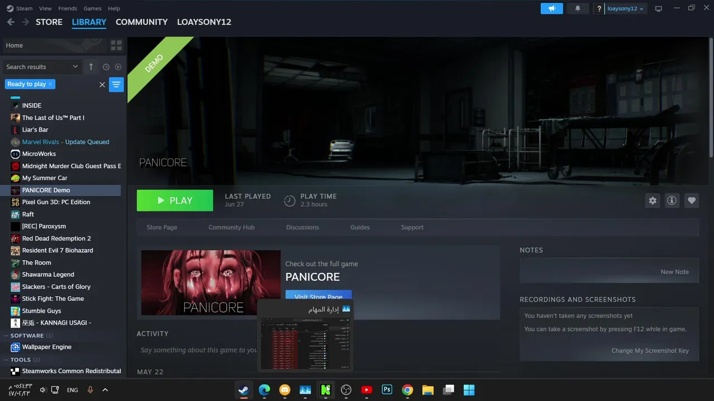Click the microphone tray icon
Viewport: 714px width, 401px height.
(90, 390)
